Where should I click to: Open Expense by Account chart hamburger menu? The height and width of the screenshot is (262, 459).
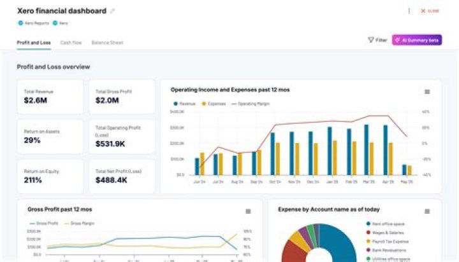pyautogui.click(x=427, y=211)
